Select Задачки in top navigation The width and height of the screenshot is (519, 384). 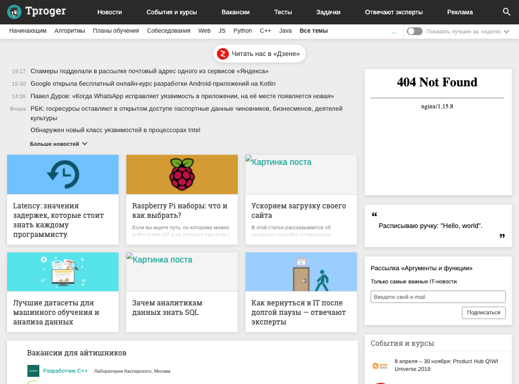tap(328, 13)
